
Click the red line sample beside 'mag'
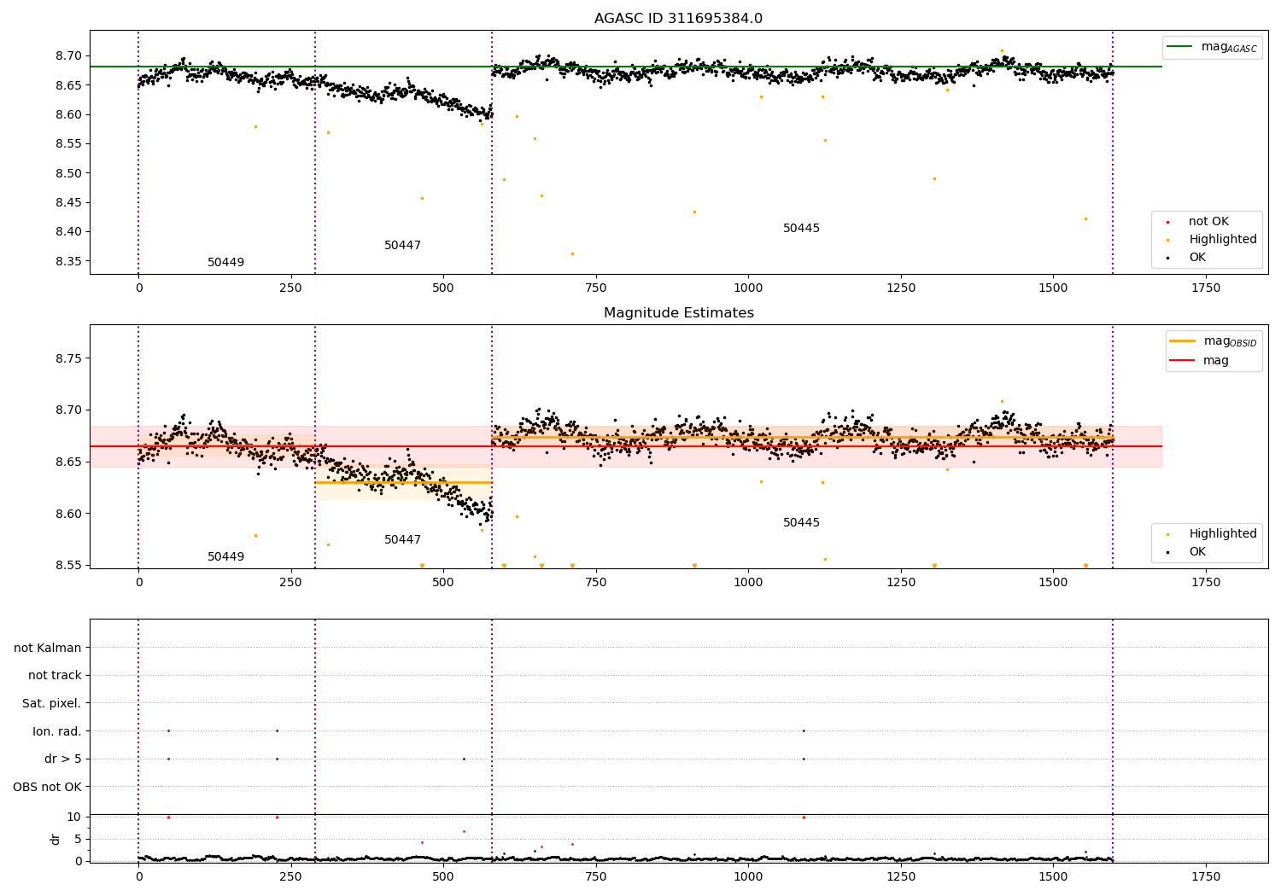click(x=1182, y=361)
